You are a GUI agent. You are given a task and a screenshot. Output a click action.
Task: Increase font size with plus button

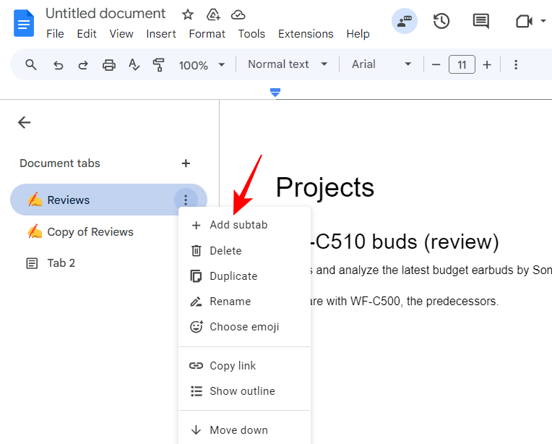tap(487, 65)
